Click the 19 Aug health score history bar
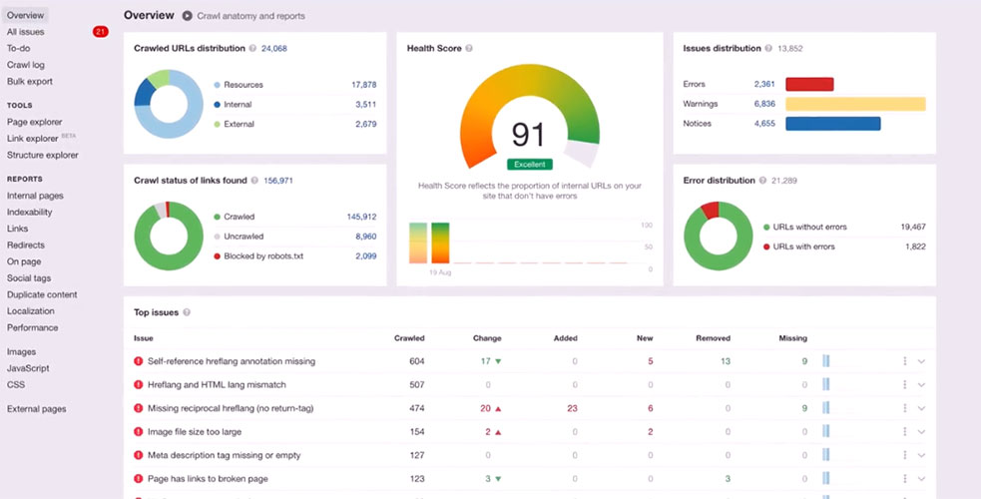Viewport: 981px width, 499px height. click(440, 243)
